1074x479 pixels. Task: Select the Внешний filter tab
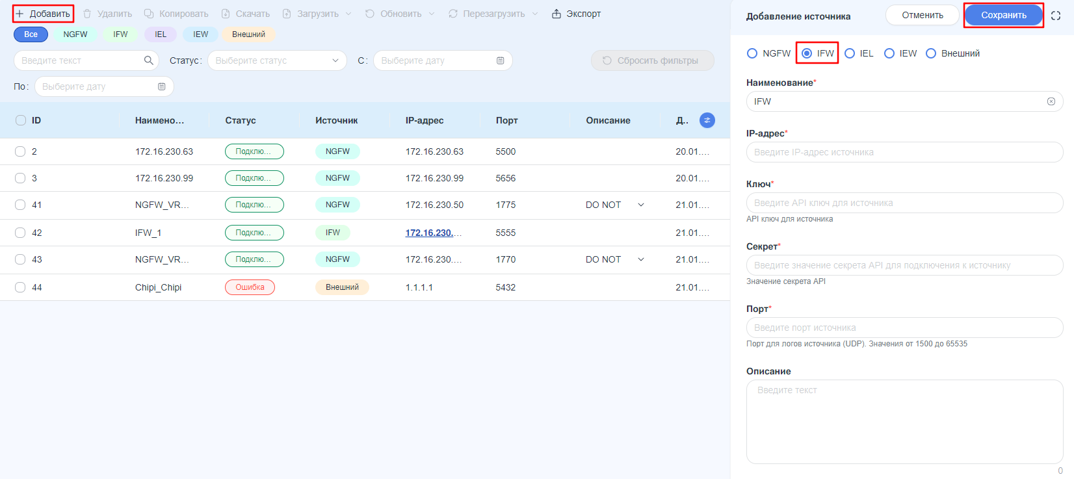coord(249,34)
